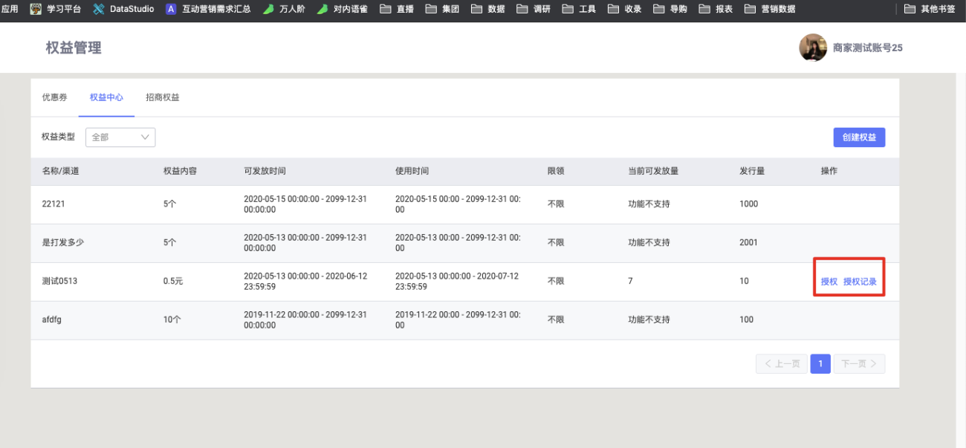The height and width of the screenshot is (448, 966).
Task: Click the merchant account avatar
Action: click(813, 48)
